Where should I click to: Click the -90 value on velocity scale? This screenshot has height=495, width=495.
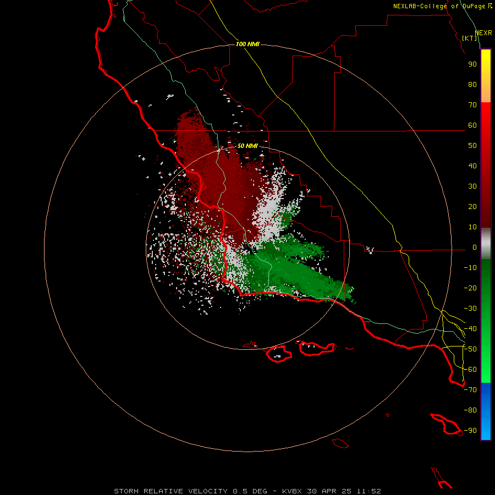pyautogui.click(x=470, y=431)
